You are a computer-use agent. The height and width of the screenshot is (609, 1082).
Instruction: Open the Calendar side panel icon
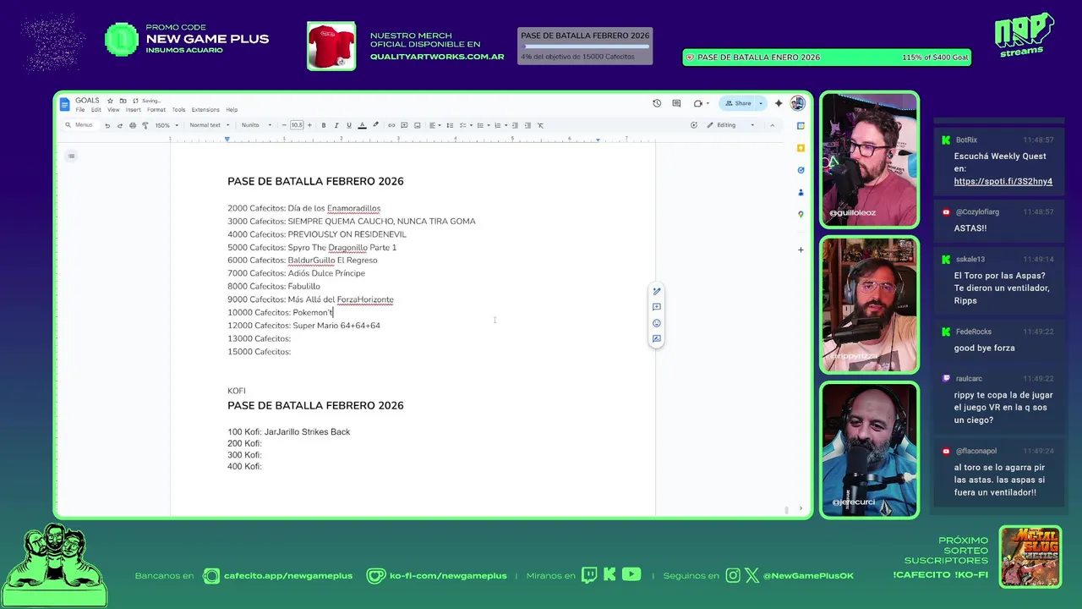pyautogui.click(x=801, y=125)
